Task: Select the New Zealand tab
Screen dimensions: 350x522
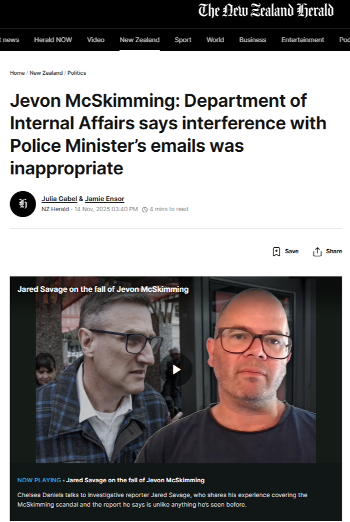Action: [x=139, y=40]
